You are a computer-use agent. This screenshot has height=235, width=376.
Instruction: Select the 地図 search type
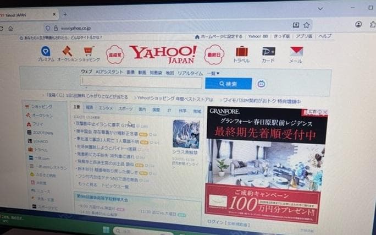tap(170, 73)
